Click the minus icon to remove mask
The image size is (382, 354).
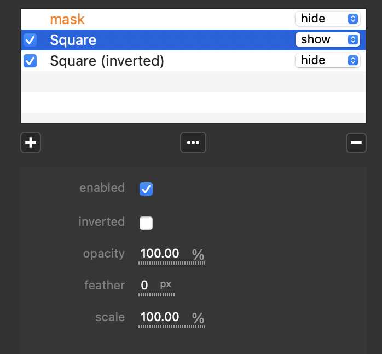point(356,143)
